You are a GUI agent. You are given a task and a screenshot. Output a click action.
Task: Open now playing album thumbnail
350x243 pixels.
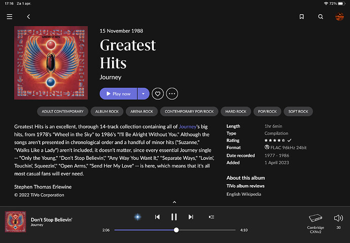pyautogui.click(x=15, y=222)
